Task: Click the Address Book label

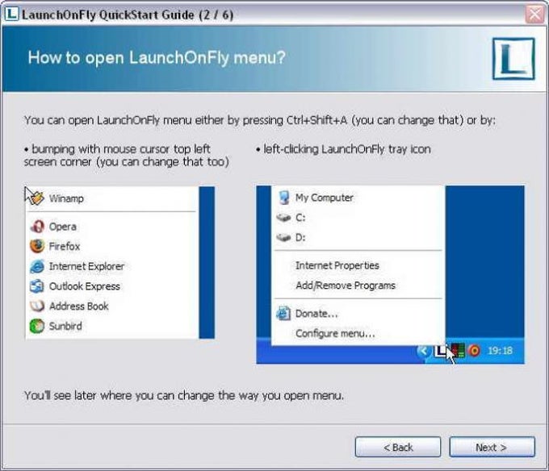Action: [x=79, y=306]
